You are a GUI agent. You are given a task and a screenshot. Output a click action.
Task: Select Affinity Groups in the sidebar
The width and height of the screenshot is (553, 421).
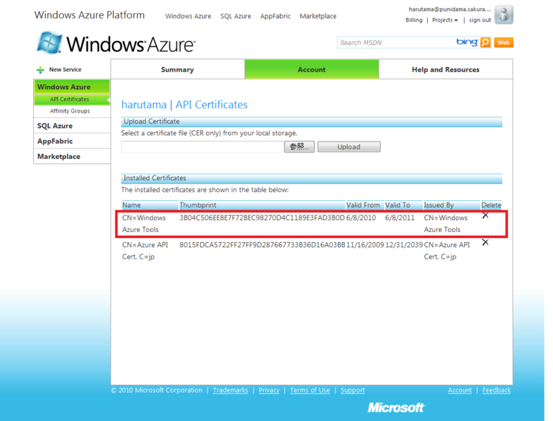click(70, 111)
